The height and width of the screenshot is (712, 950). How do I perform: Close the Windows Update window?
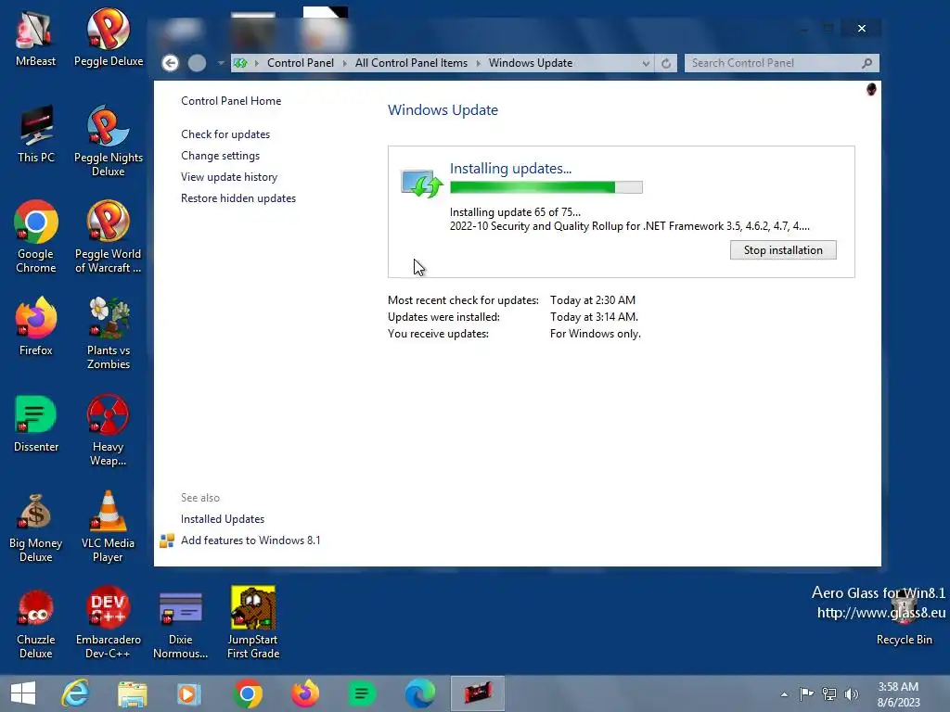pos(862,29)
